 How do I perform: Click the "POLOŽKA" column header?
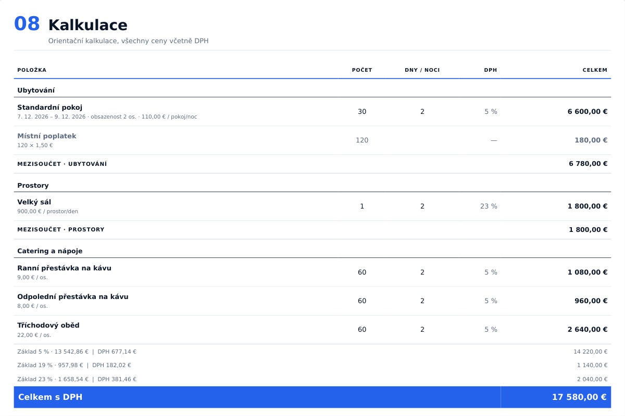(32, 70)
